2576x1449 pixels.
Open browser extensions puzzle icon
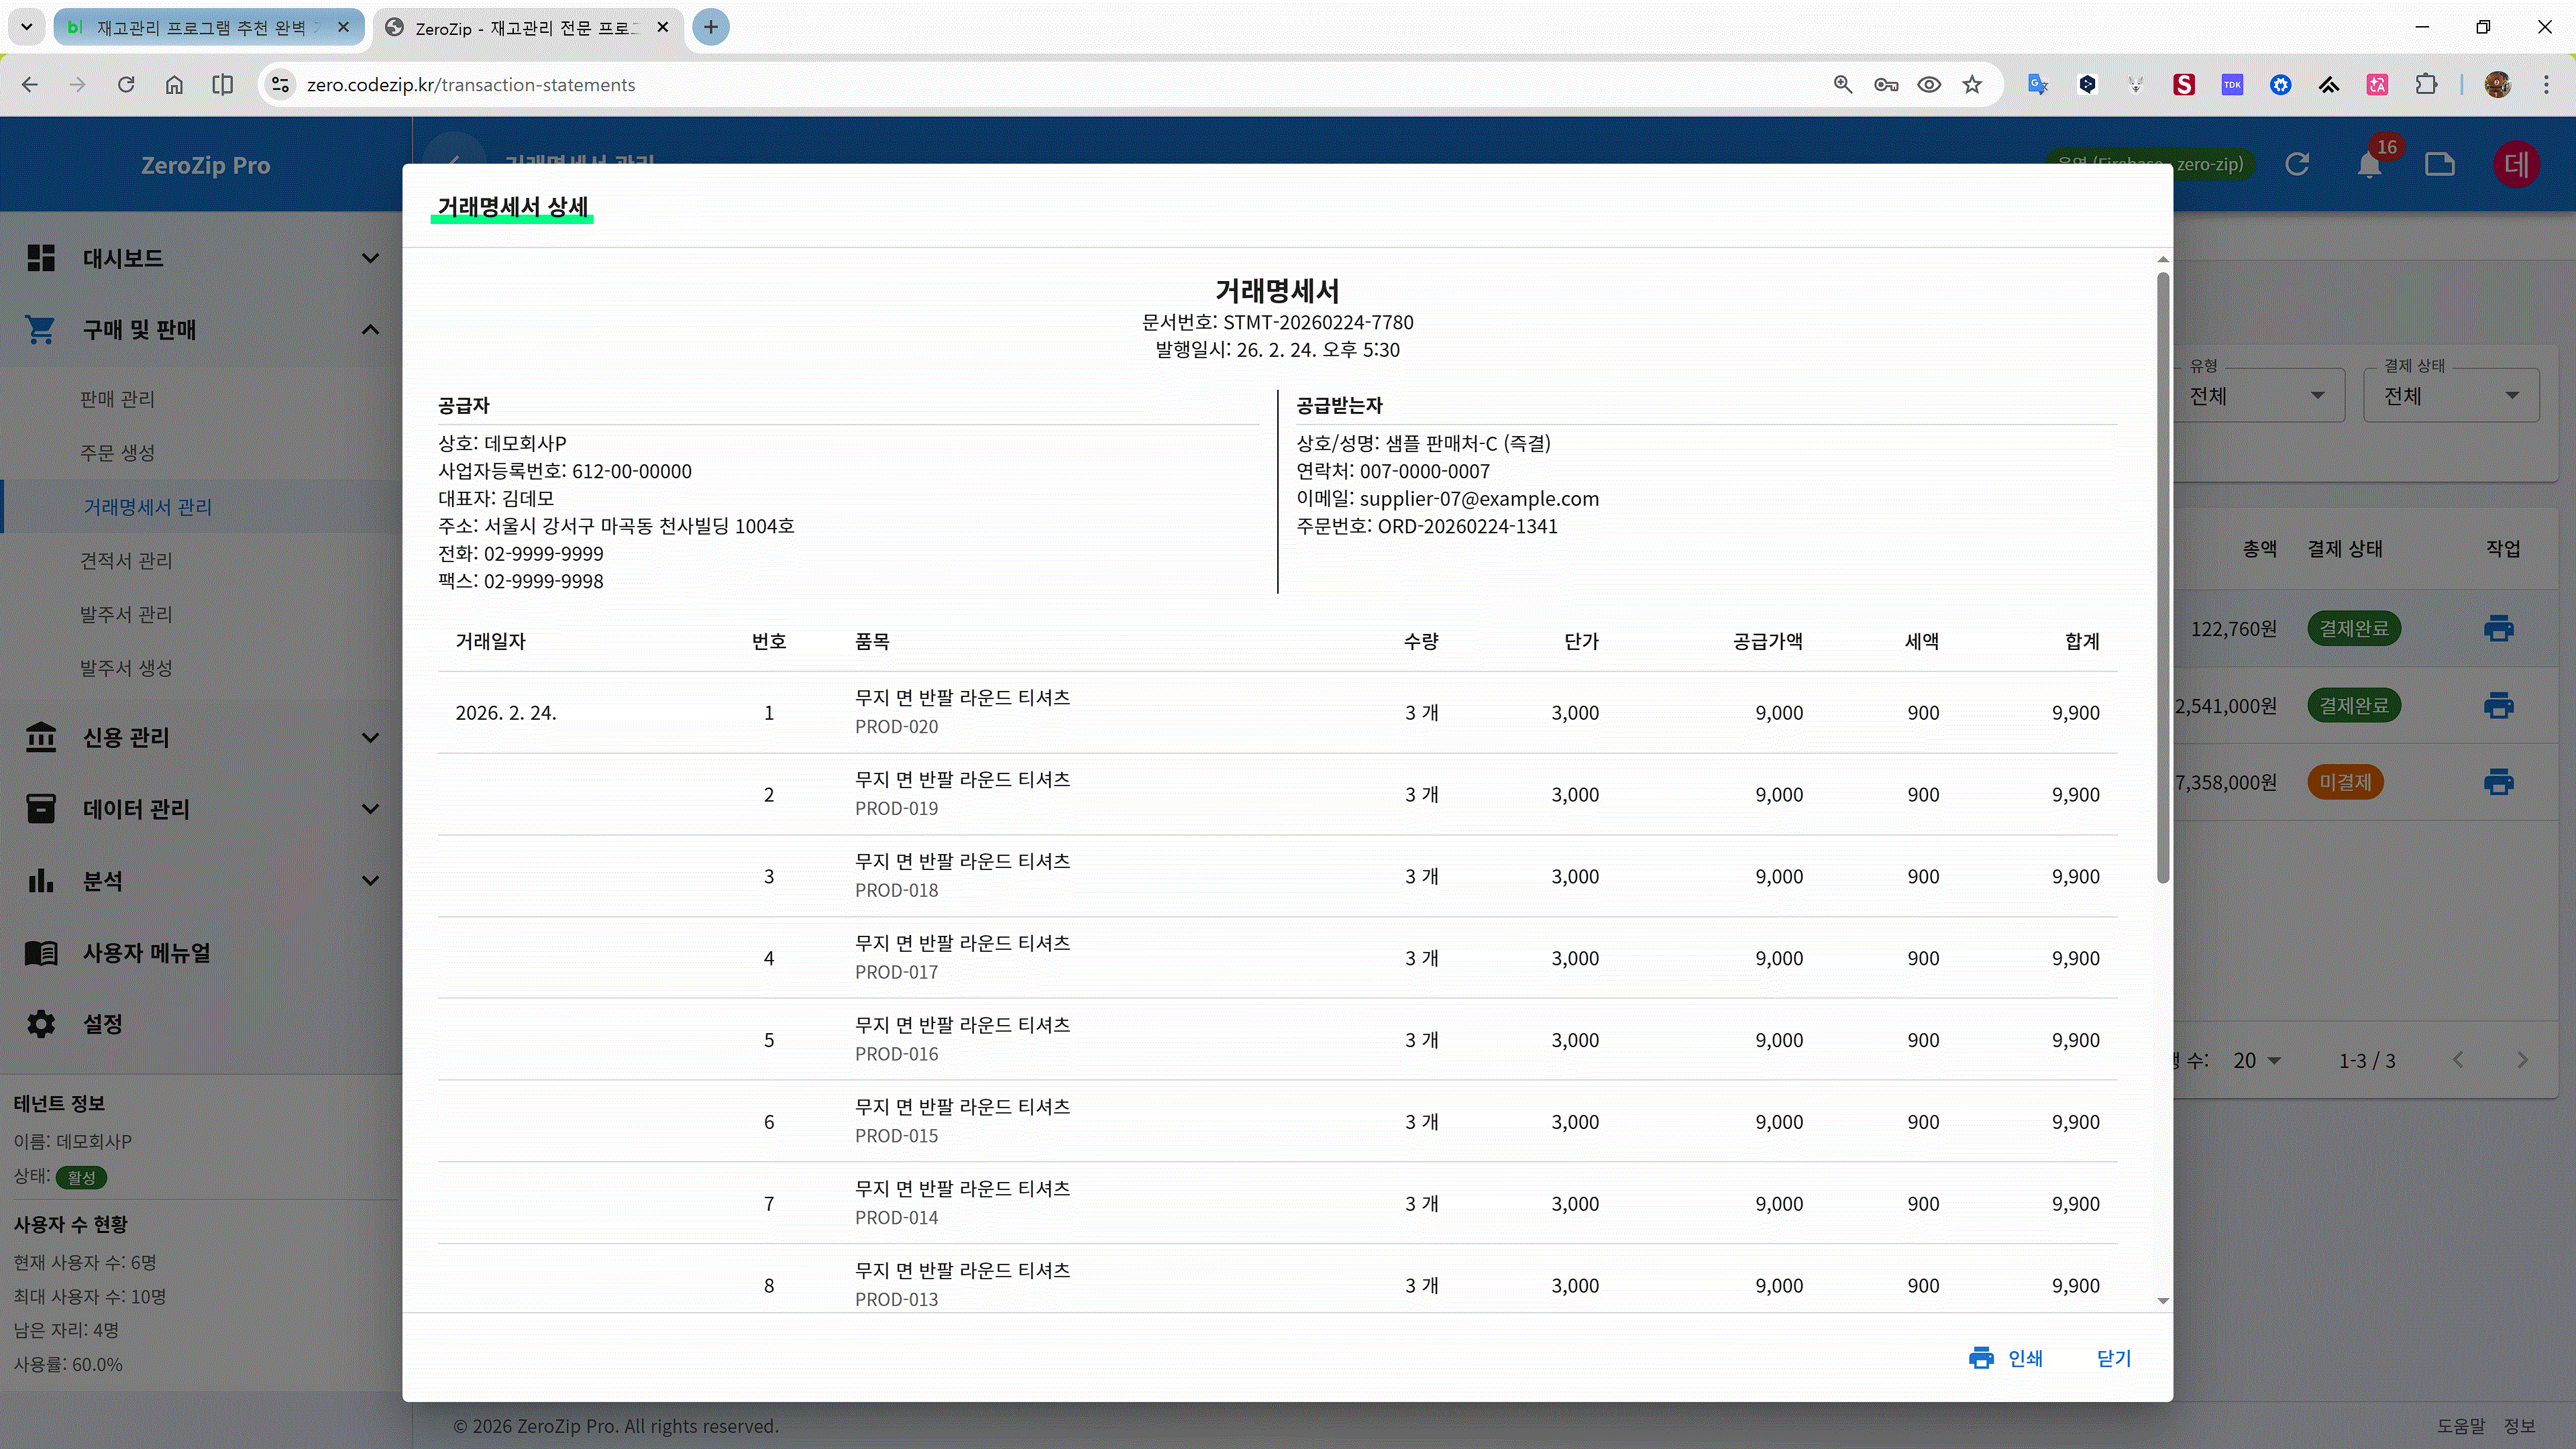[2426, 85]
